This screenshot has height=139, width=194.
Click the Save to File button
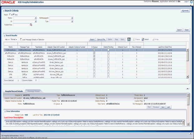101,39
